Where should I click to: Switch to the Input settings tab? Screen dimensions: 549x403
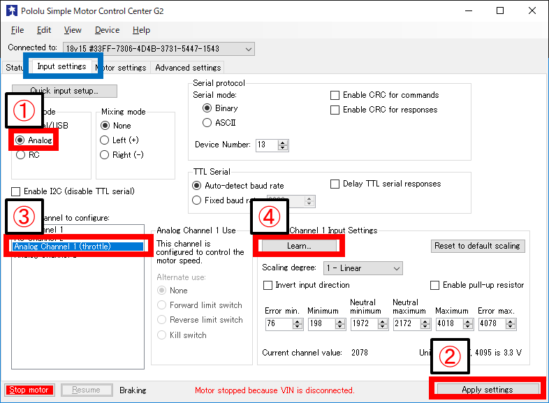coord(61,66)
